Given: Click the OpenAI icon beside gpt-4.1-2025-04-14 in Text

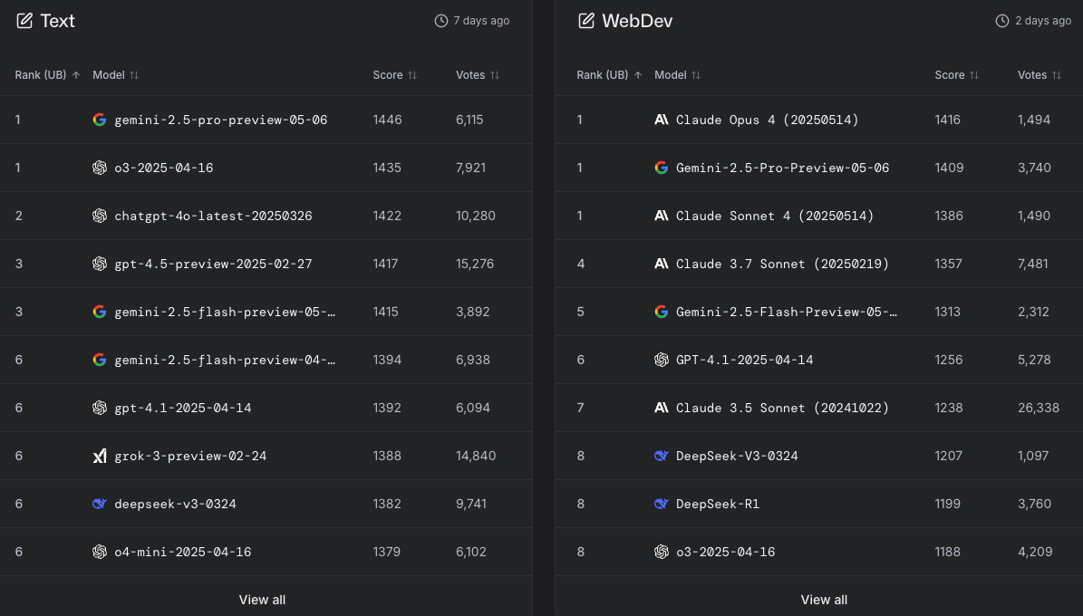Looking at the screenshot, I should click(x=100, y=408).
